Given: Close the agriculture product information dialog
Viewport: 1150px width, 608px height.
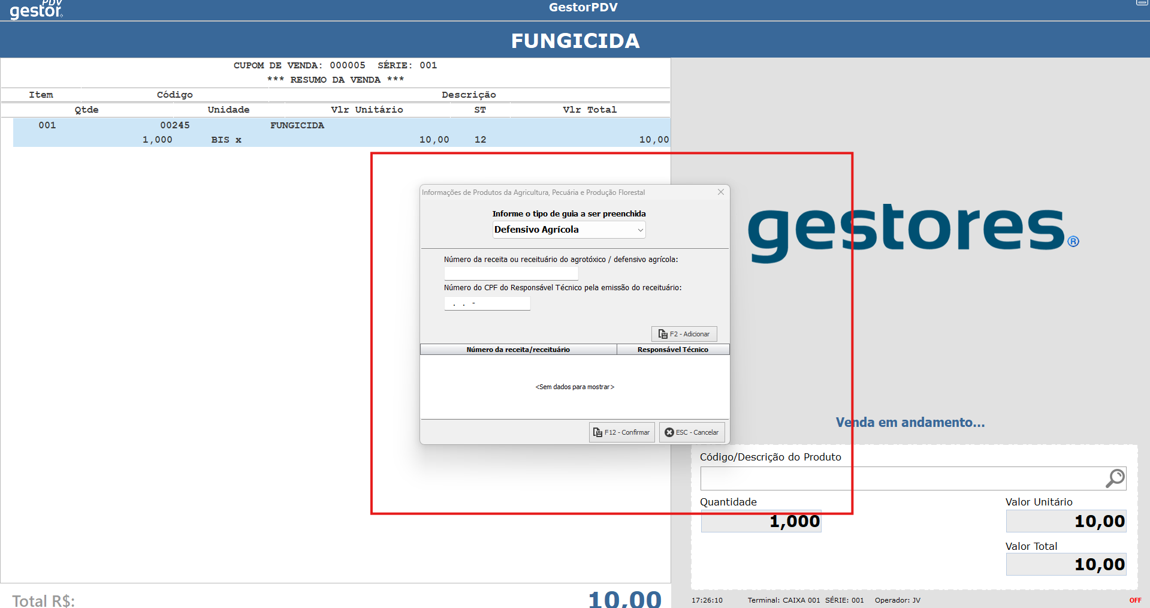Looking at the screenshot, I should click(x=720, y=192).
